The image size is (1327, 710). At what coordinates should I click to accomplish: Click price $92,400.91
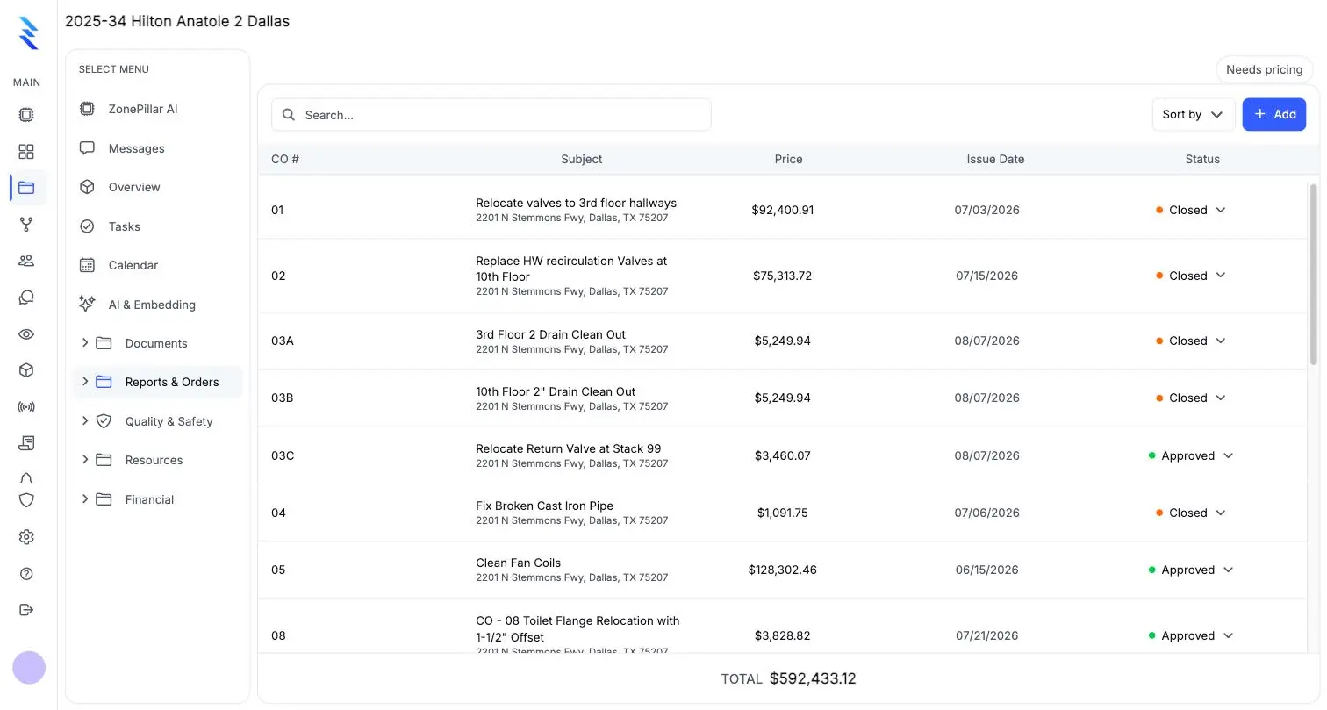pos(783,210)
